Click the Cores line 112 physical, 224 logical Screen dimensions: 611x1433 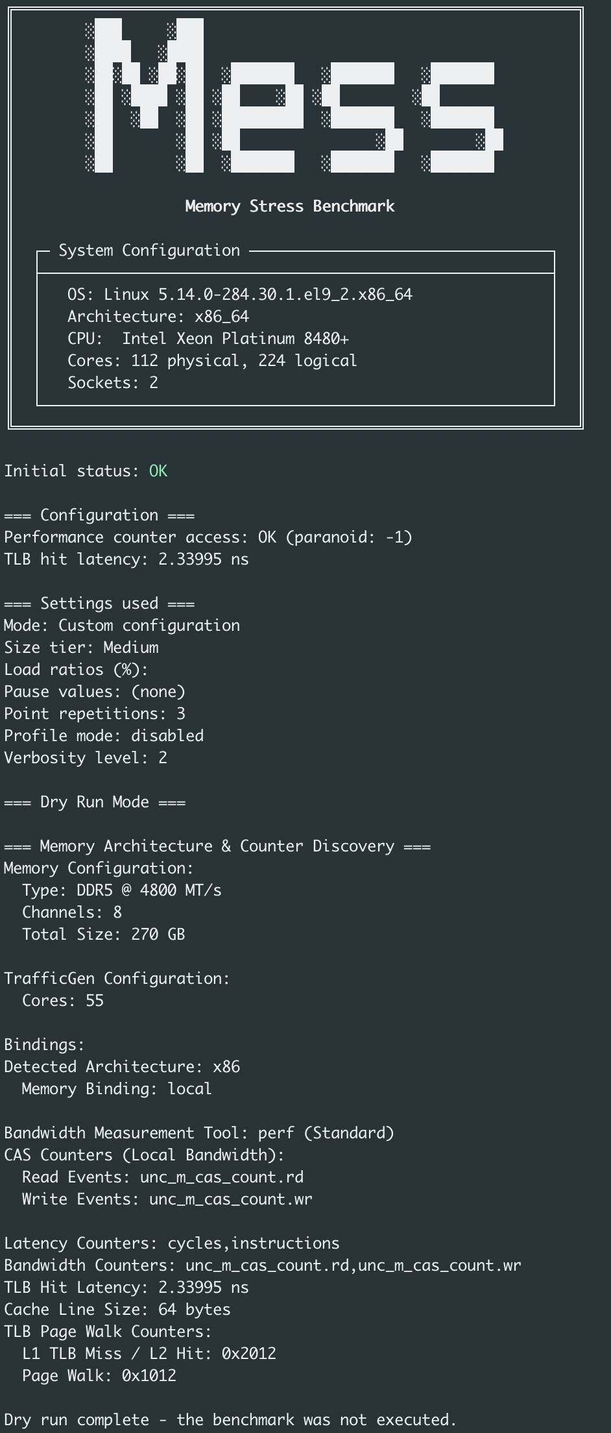pyautogui.click(x=212, y=361)
